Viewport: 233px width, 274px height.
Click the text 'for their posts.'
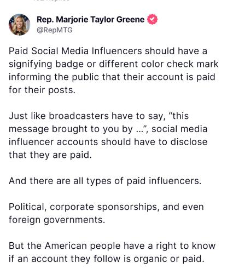click(42, 90)
